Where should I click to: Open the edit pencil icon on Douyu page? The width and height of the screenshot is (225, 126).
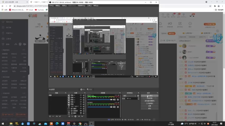[x=180, y=24]
